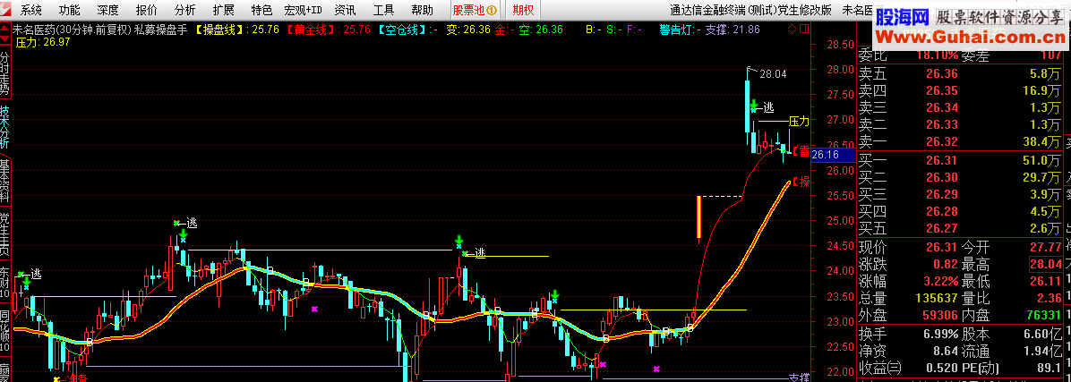Switch to the 分时走势 side tab

pos(4,72)
